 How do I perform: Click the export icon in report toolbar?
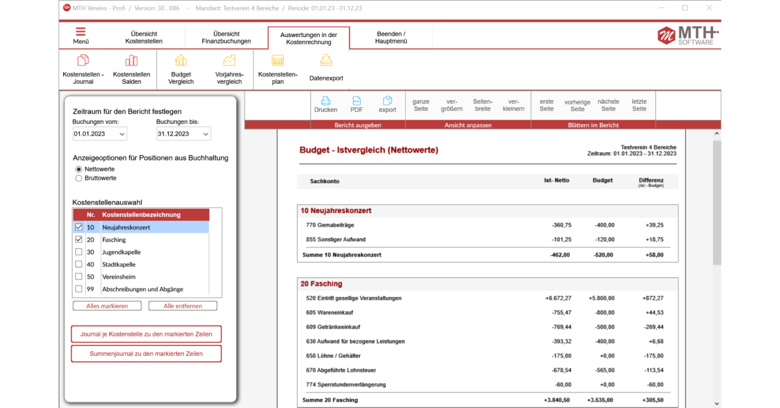[x=387, y=101]
